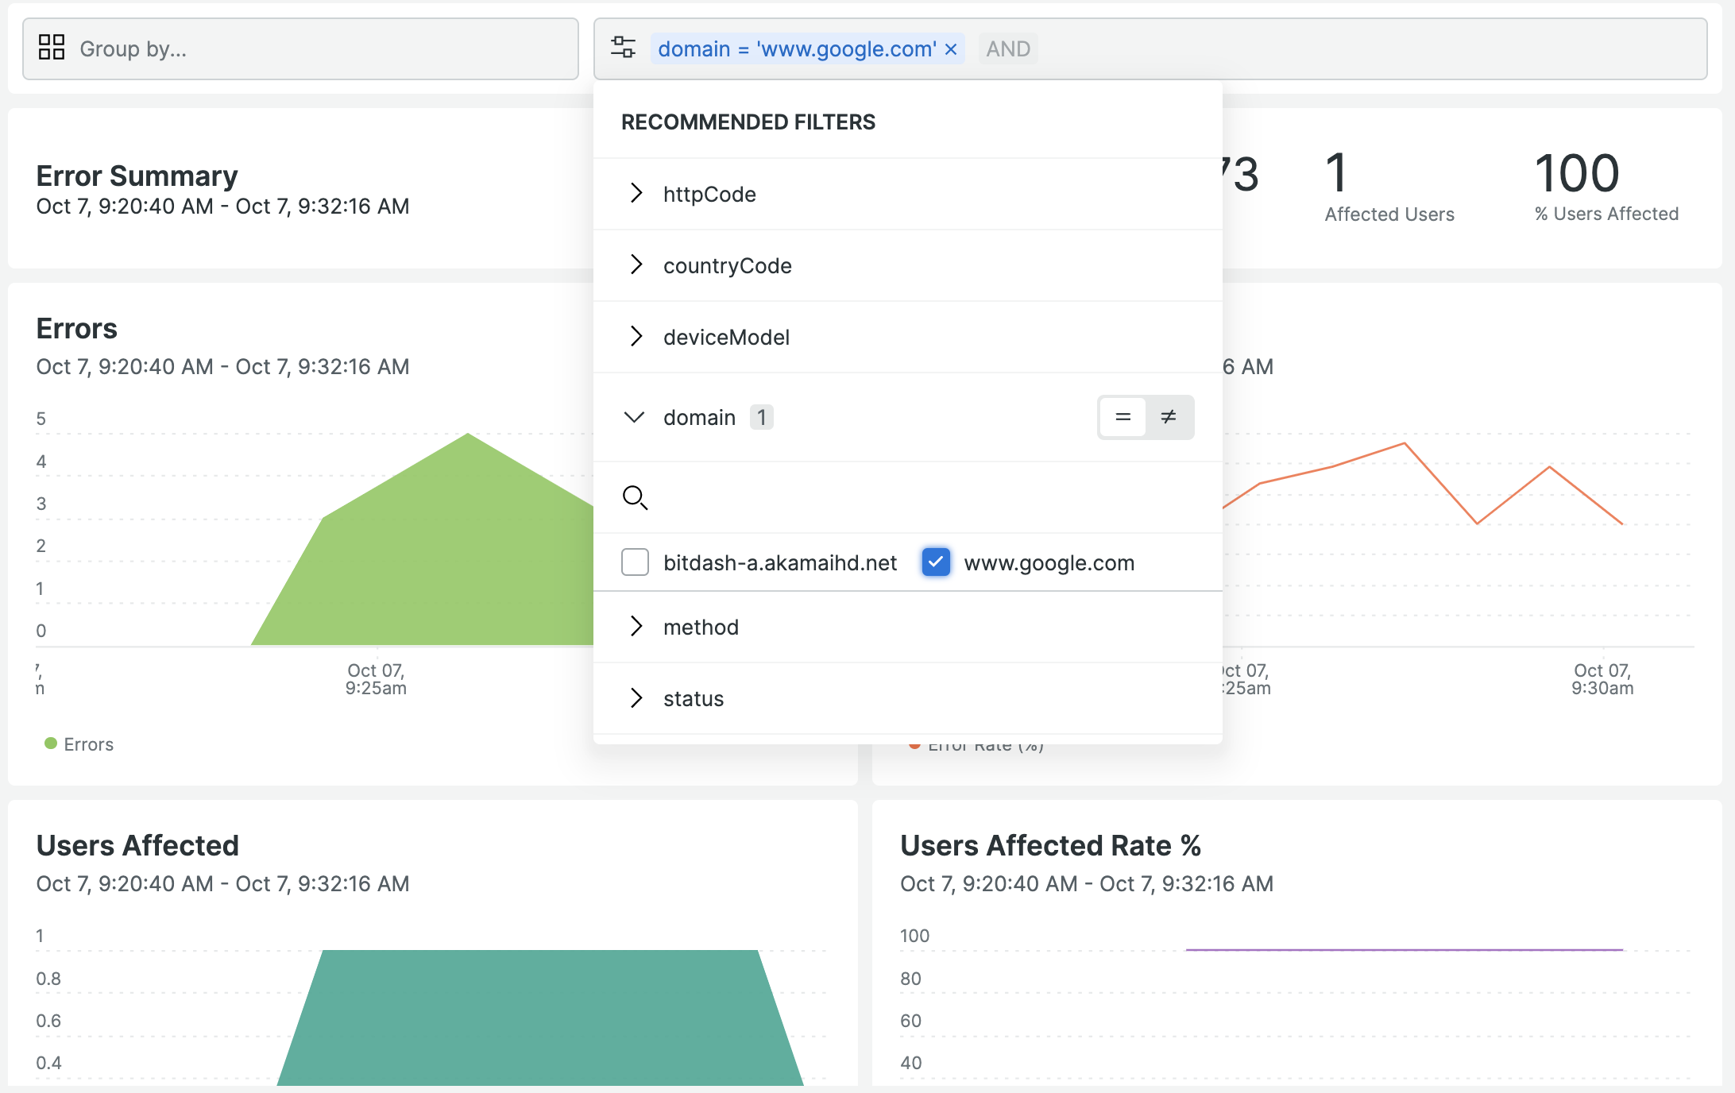This screenshot has width=1735, height=1093.
Task: Click the domain selected count badge
Action: tap(761, 417)
